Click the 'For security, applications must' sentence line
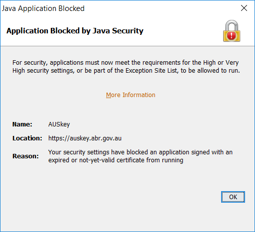Viewport: 255px width, 232px height. tap(126, 63)
